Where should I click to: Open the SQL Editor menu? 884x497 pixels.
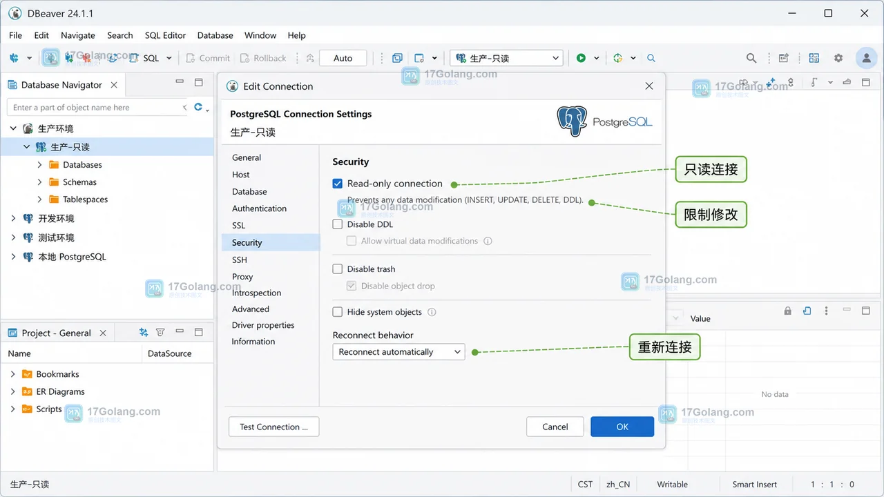(165, 35)
